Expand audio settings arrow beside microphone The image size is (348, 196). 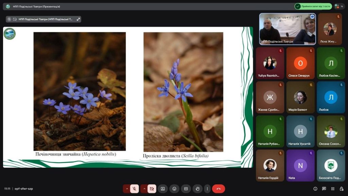pyautogui.click(x=127, y=189)
